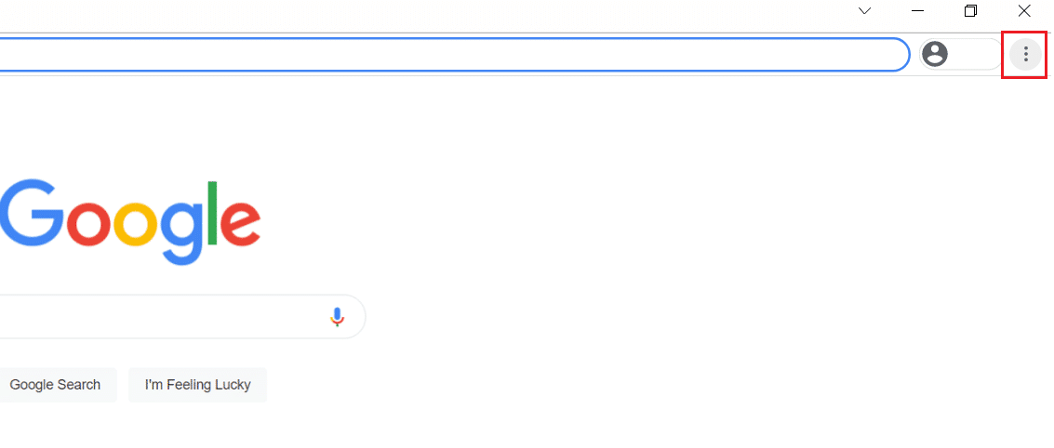This screenshot has width=1054, height=448.
Task: Focus the Google search input box
Action: (x=158, y=317)
